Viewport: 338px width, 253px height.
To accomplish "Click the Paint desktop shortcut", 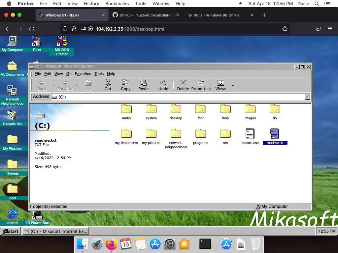I will point(37,44).
